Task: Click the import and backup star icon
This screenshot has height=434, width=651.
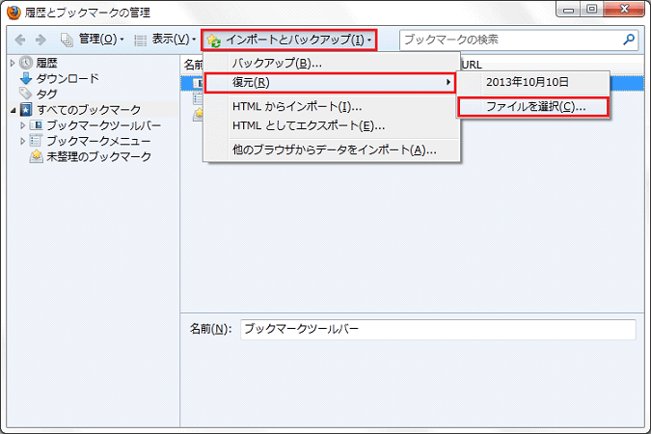Action: click(213, 41)
